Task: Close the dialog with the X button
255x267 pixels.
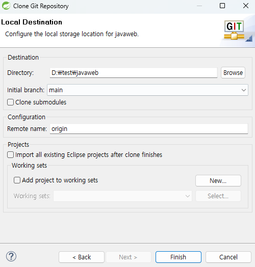Action: tap(246, 6)
